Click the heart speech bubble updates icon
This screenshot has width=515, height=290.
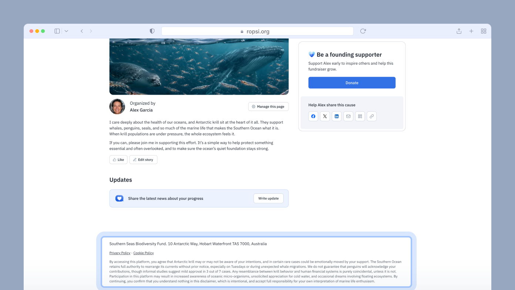tap(119, 198)
